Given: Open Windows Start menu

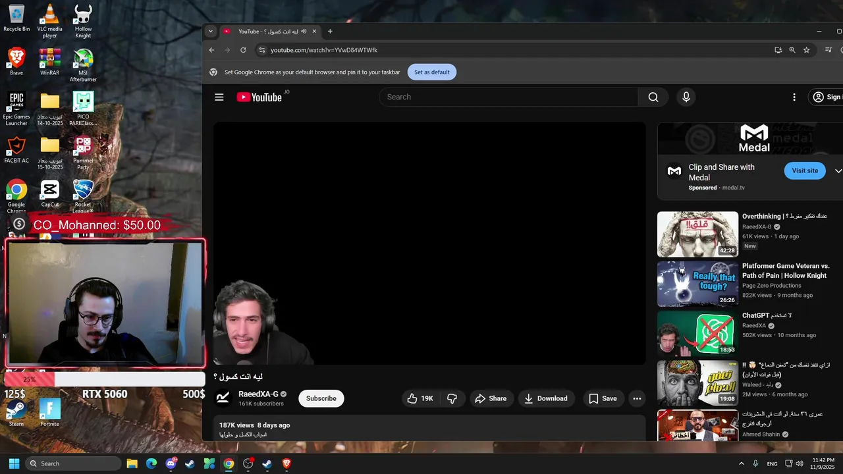Looking at the screenshot, I should pos(14,463).
